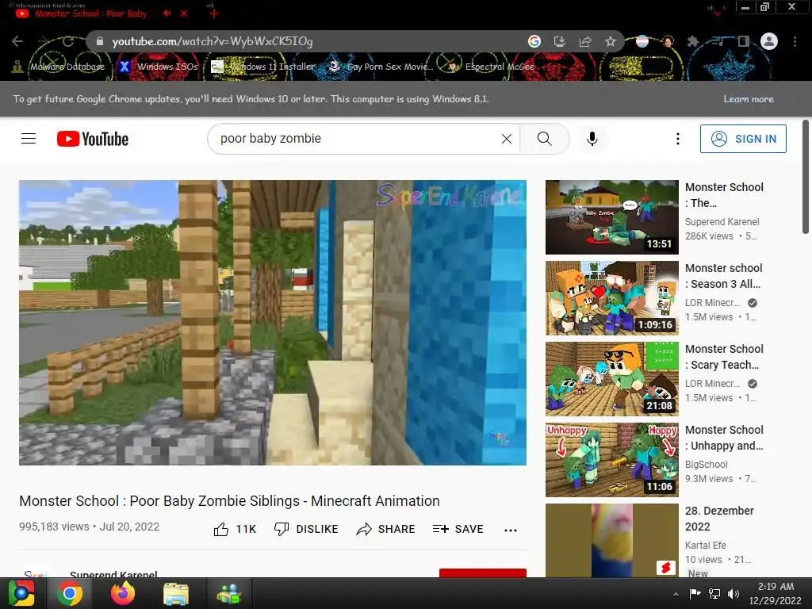Open Chrome's three-dot menu
The width and height of the screenshot is (812, 609).
(795, 41)
